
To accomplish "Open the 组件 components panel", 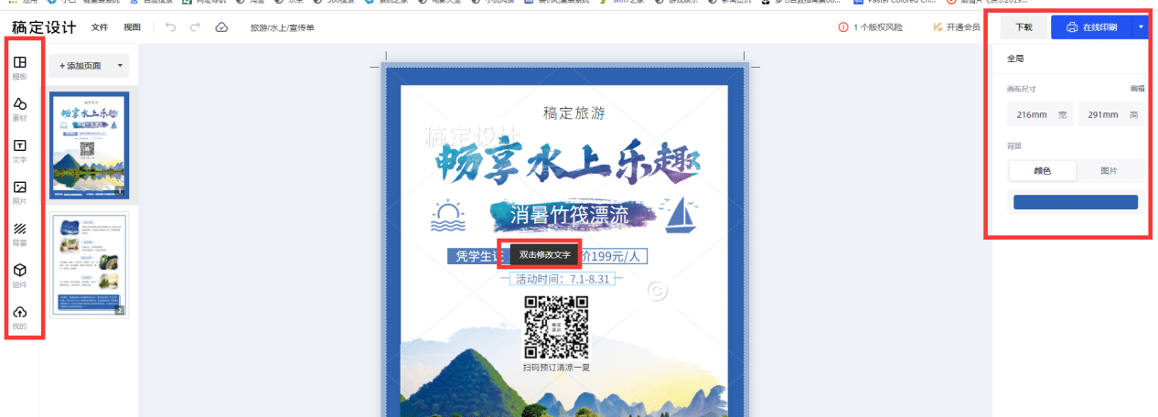I will point(19,275).
